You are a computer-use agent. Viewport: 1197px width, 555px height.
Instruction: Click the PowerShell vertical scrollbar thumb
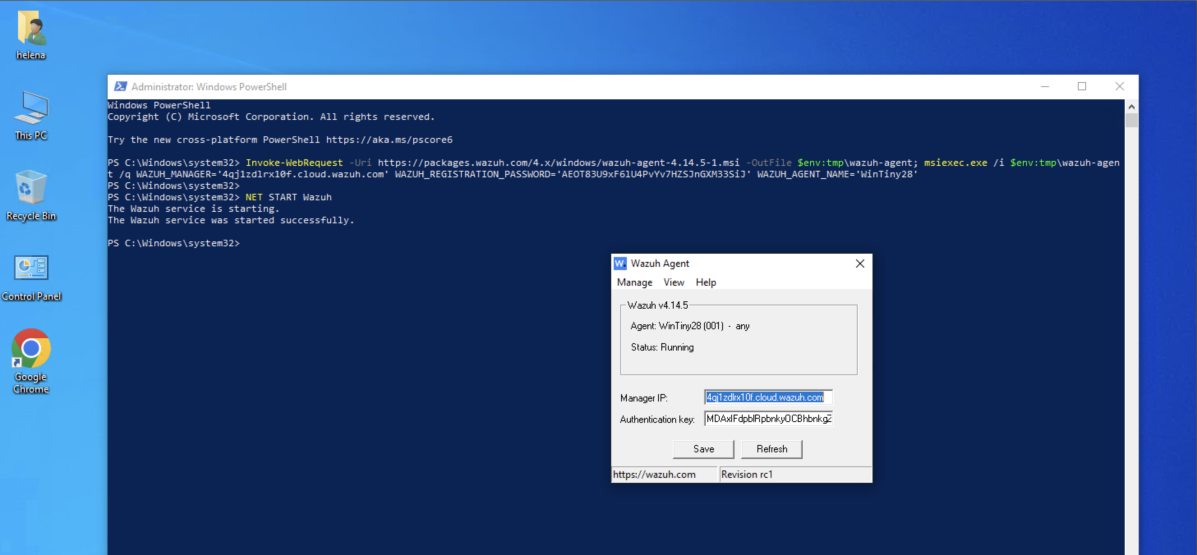pos(1131,120)
